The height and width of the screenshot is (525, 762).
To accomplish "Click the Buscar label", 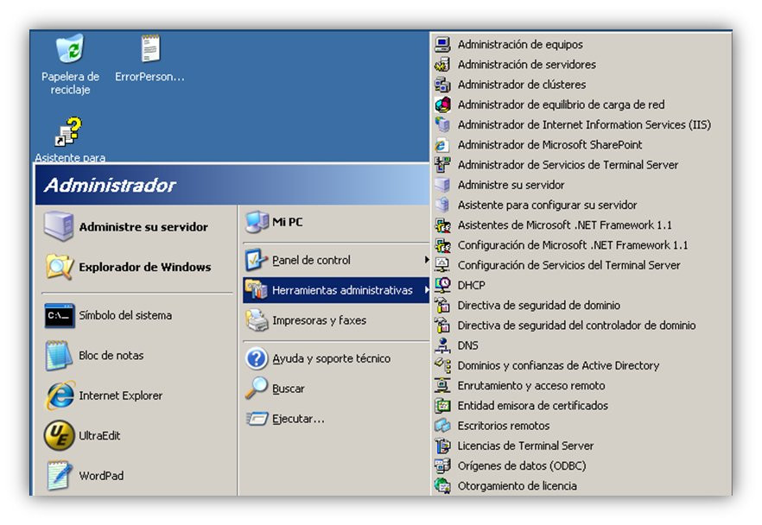I will tap(289, 389).
